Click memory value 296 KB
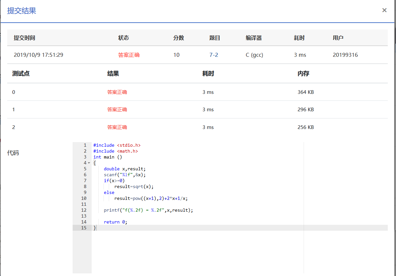This screenshot has width=396, height=276. (306, 110)
